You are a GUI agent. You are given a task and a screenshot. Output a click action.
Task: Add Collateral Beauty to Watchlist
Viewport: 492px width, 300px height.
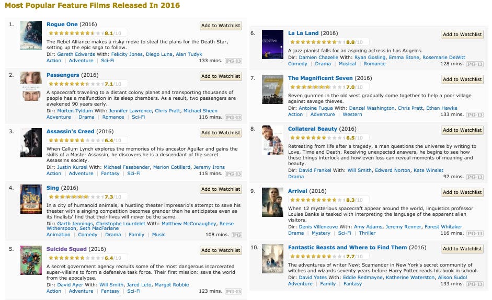(x=462, y=130)
